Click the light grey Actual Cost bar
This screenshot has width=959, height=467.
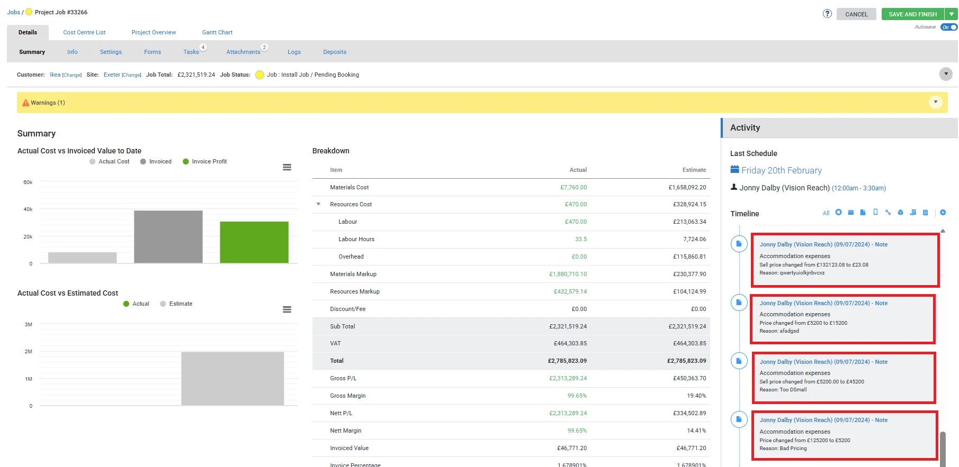tap(82, 258)
